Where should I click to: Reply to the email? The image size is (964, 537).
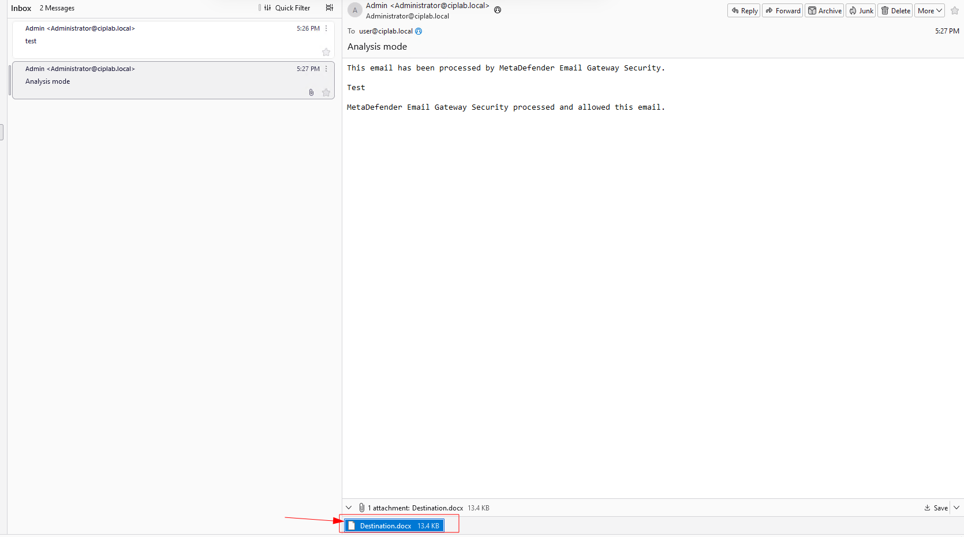pyautogui.click(x=744, y=10)
